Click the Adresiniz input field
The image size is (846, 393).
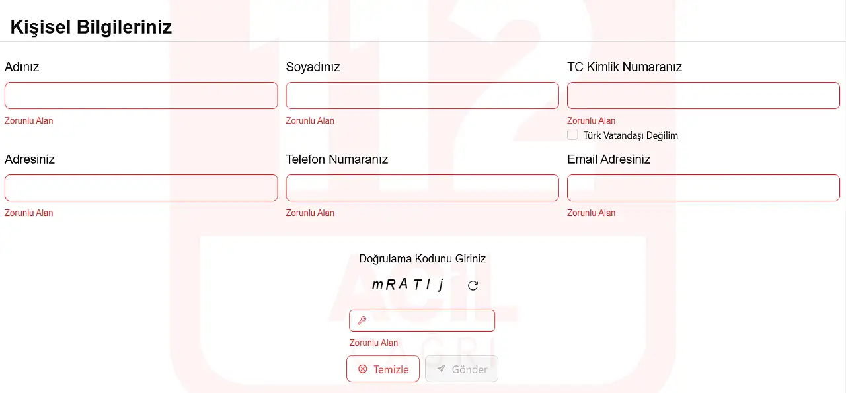pyautogui.click(x=141, y=188)
